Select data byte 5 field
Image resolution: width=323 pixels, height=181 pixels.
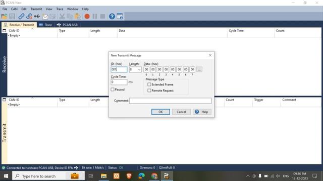click(179, 69)
